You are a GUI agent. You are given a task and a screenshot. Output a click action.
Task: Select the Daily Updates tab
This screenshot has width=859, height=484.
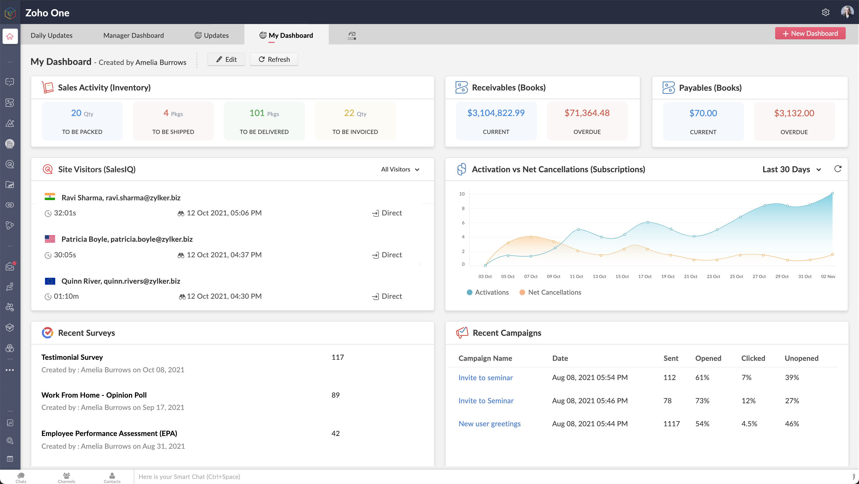click(52, 35)
